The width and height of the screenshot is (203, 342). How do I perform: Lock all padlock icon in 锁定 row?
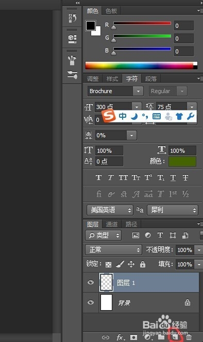[143, 264]
